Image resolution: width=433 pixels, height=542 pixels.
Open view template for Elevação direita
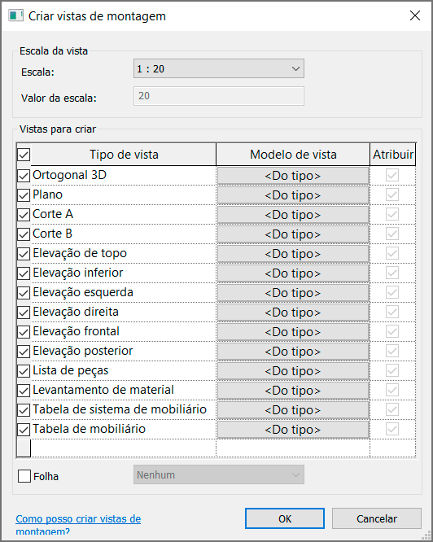click(293, 313)
